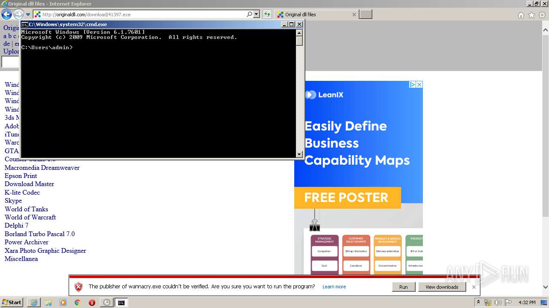Screen dimensions: 549x308
Task: Click the cmd.exe window system icon
Action: click(25, 24)
